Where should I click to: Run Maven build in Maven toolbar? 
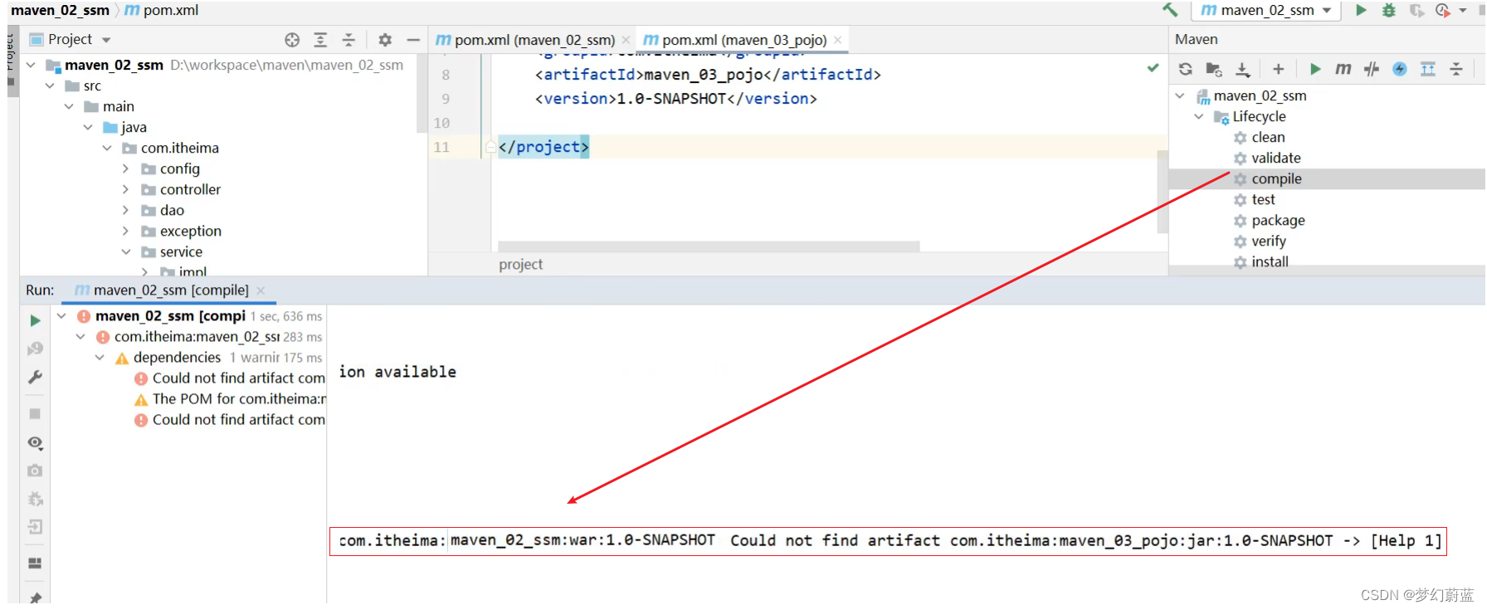1315,69
